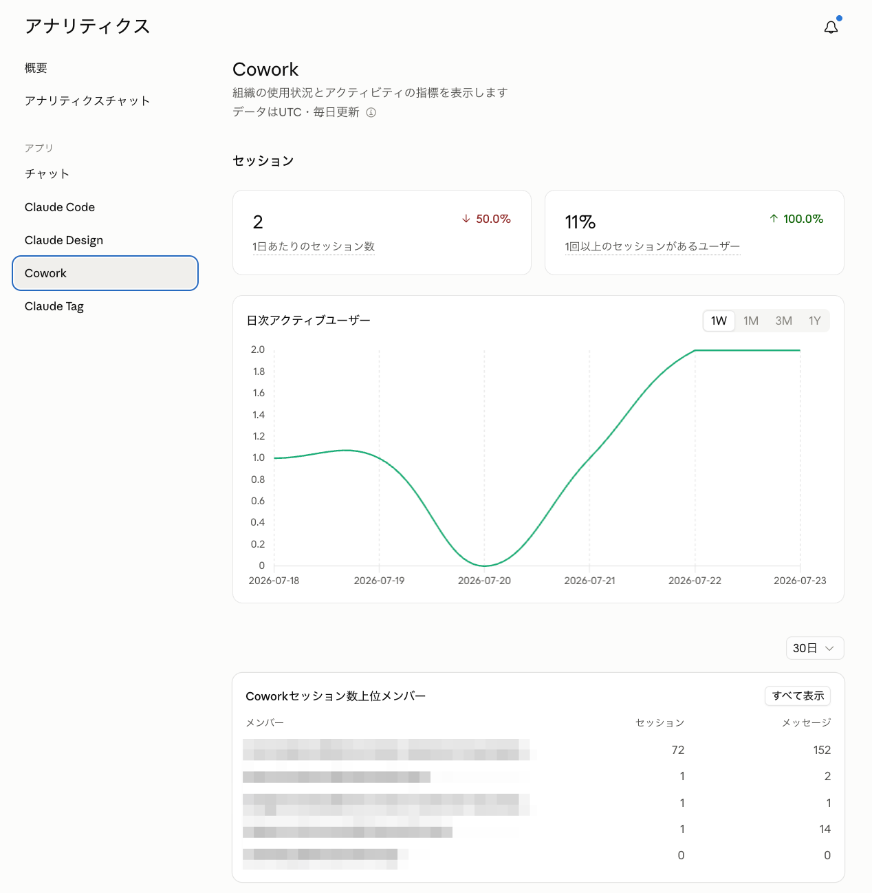Click the 2026-07-22 axis label

pos(695,581)
